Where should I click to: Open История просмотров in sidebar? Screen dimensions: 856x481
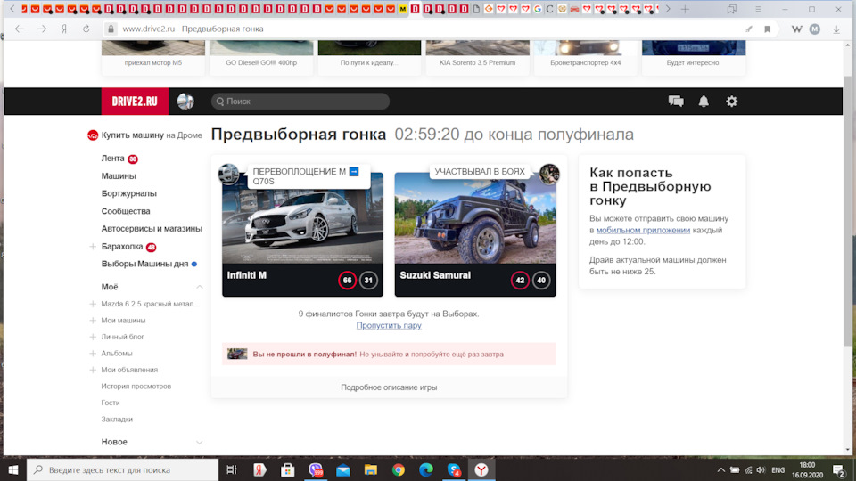click(136, 386)
